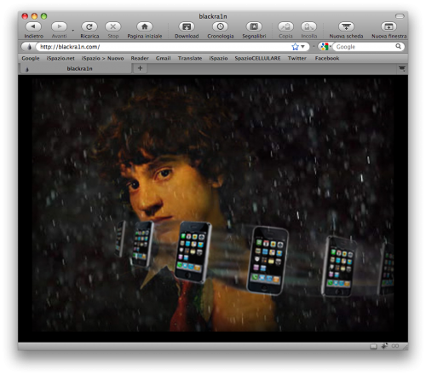Select the blackra1n tab

coord(76,68)
